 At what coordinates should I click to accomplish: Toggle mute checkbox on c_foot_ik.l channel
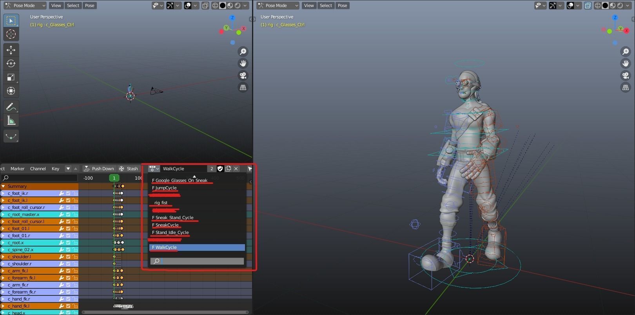pyautogui.click(x=68, y=200)
